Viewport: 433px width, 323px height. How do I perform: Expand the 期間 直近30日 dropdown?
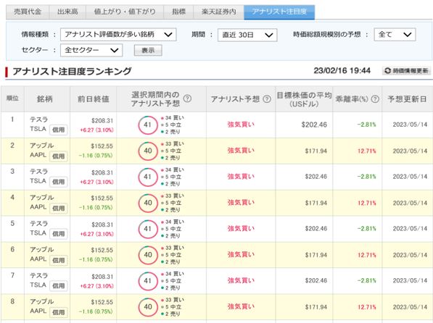247,35
